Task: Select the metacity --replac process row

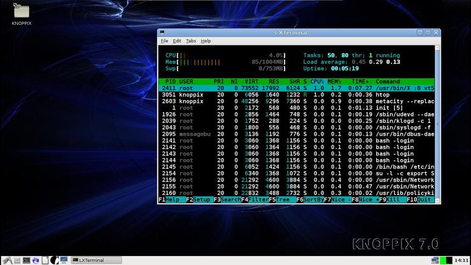Action: 297,101
